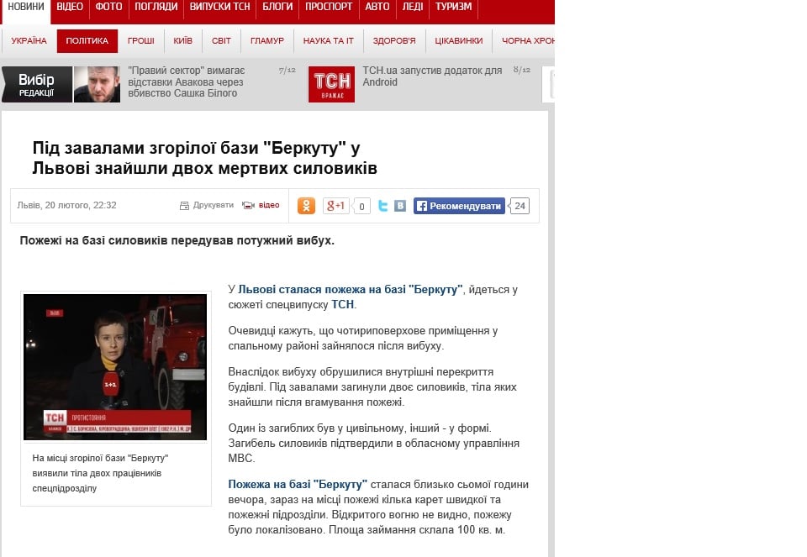This screenshot has width=807, height=557.
Task: Open the ПРОСПОРТ top menu item
Action: [329, 7]
